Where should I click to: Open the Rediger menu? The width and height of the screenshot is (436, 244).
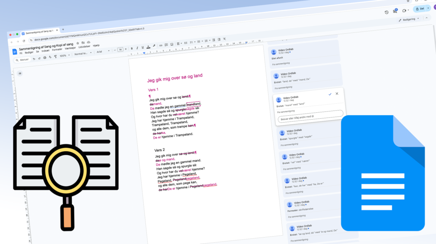click(x=29, y=52)
